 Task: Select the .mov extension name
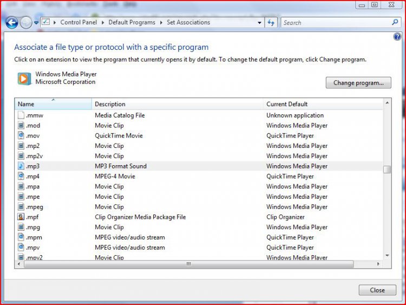tap(32, 135)
